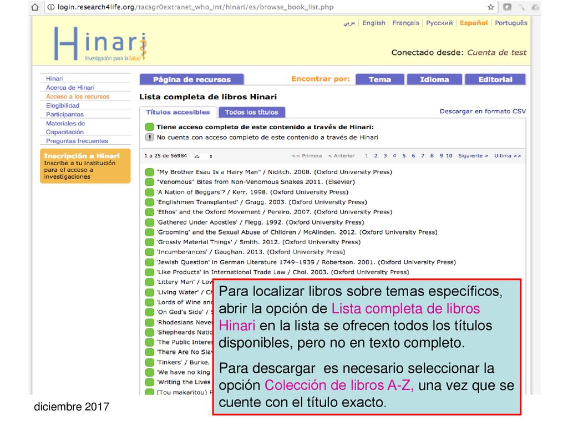Switch language to Português
Screen dimensions: 568x426
point(511,23)
